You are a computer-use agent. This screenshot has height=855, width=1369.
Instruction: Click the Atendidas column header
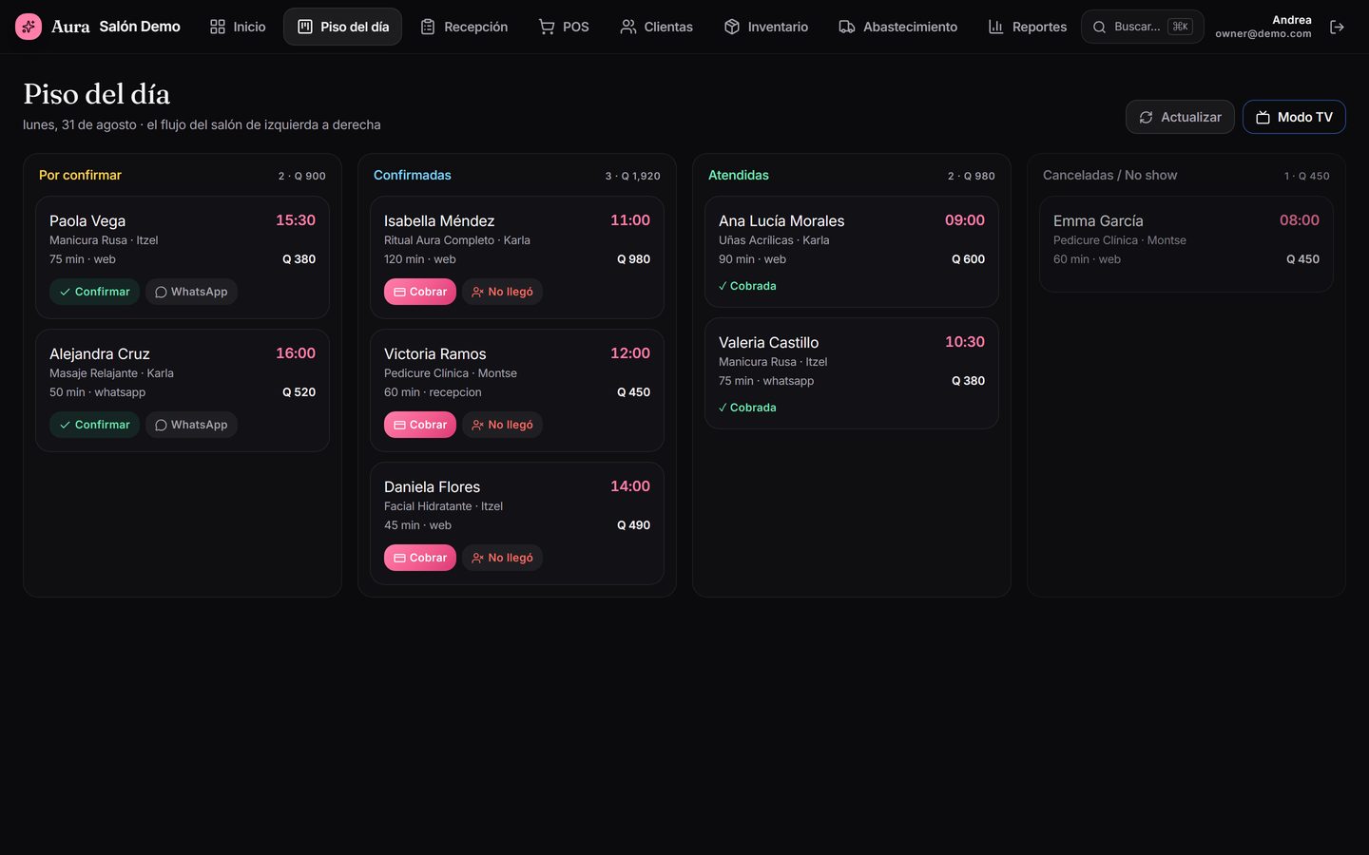click(x=739, y=175)
